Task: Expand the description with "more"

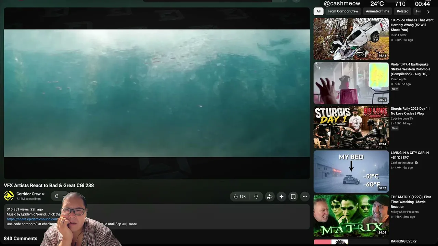Action: (x=133, y=224)
